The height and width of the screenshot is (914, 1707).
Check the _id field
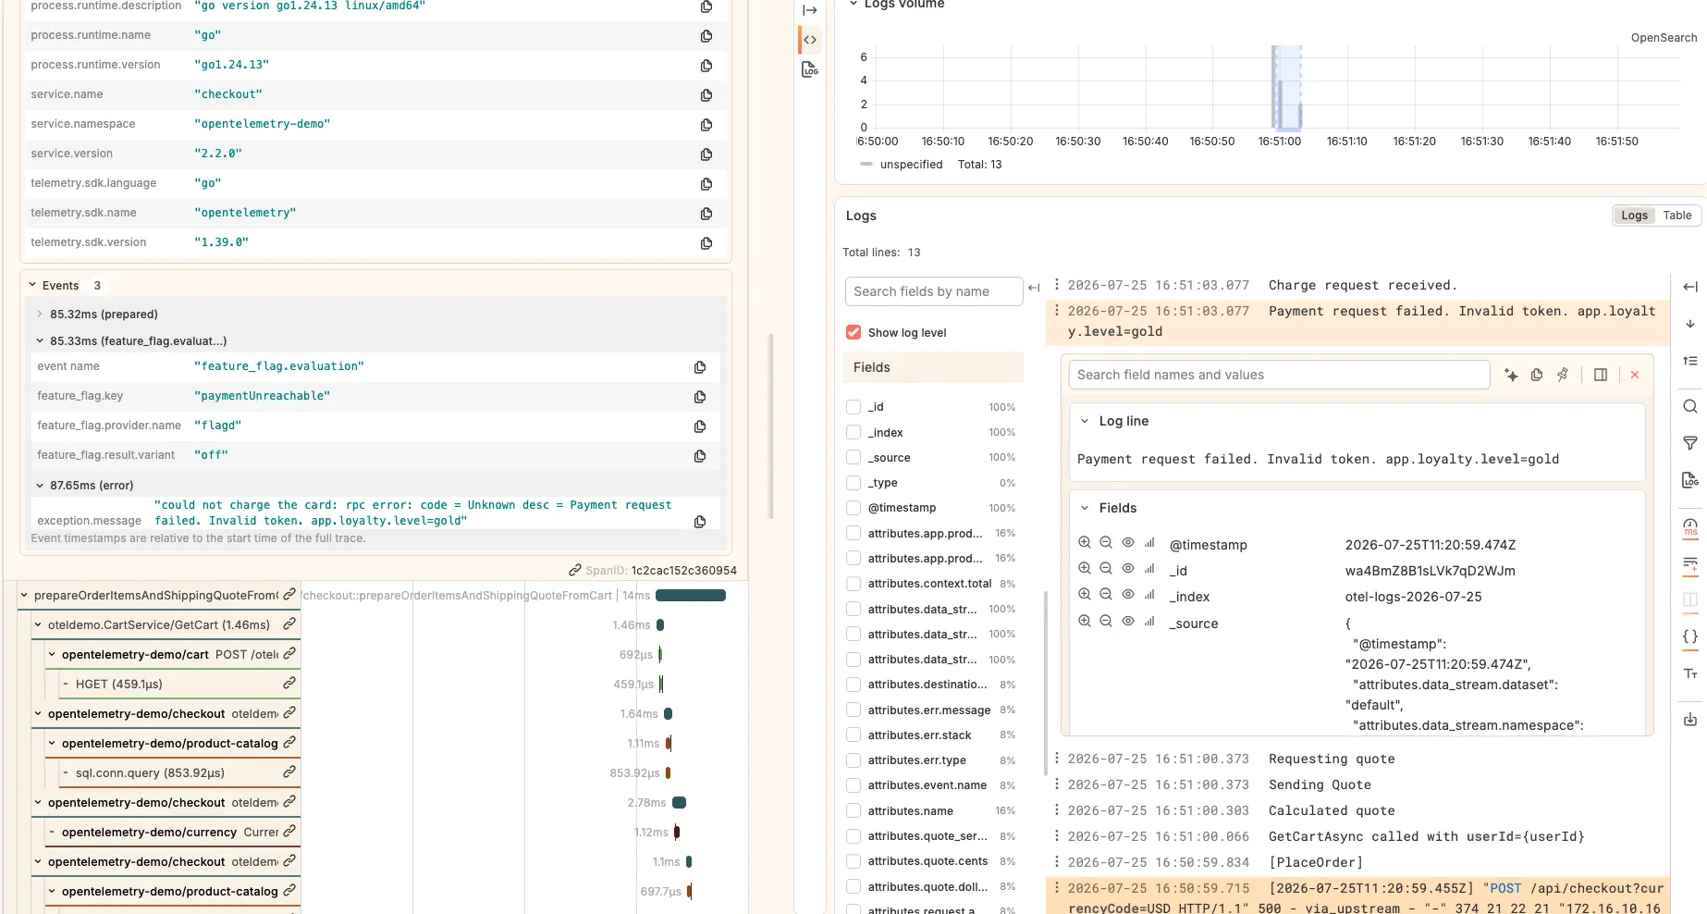click(x=853, y=407)
